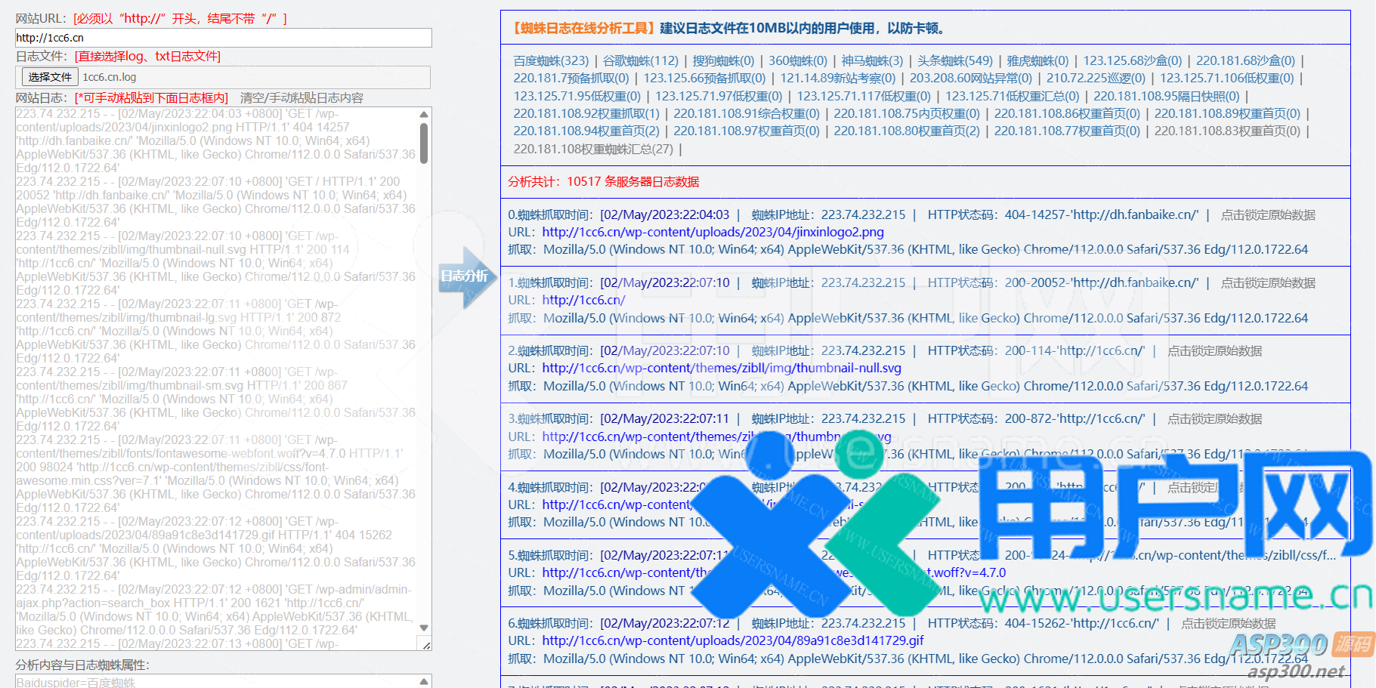Open the http://1cc6.cn/ URL in entry 1
1376x688 pixels.
(x=583, y=300)
